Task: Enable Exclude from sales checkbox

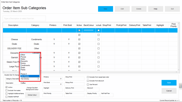Action: 7,90
